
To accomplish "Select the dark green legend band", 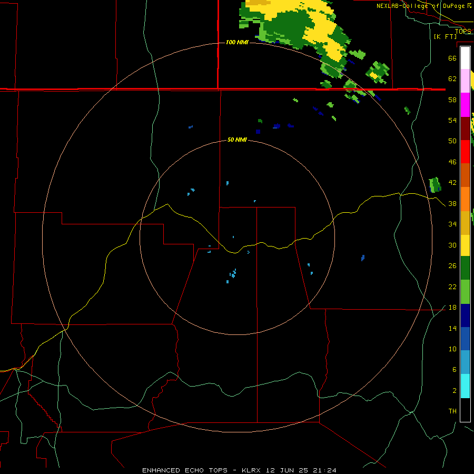I will click(465, 268).
